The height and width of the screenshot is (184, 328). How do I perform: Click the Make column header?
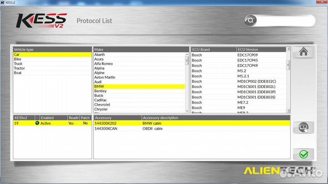141,50
